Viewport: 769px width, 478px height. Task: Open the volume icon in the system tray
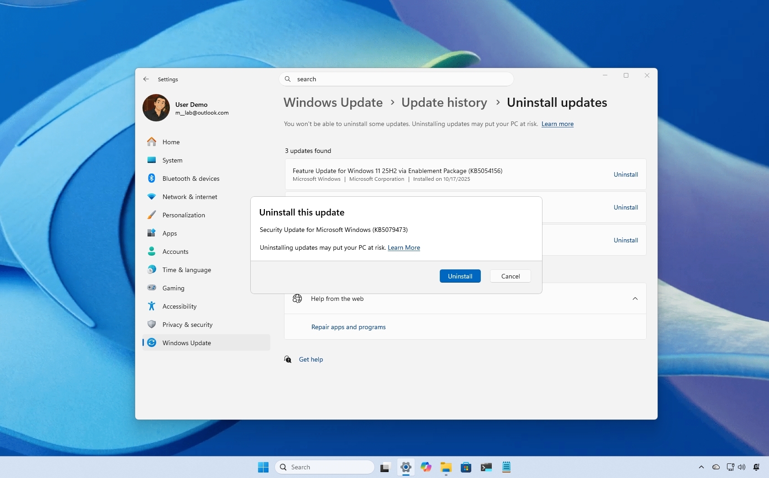[741, 467]
